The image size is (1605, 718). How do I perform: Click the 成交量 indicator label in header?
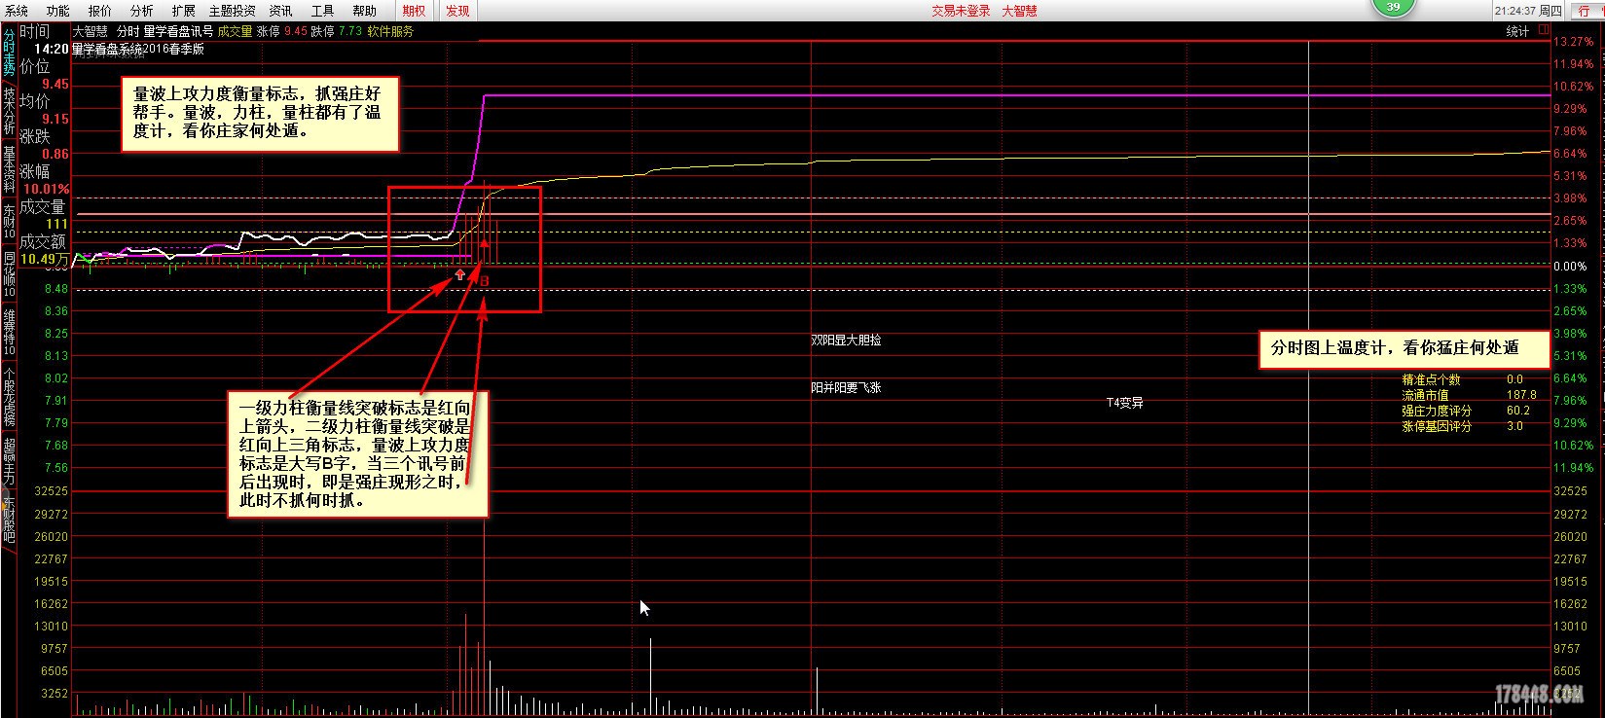click(235, 31)
